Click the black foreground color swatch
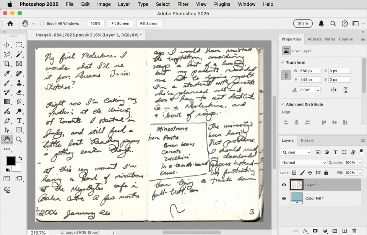The image size is (367, 235). pyautogui.click(x=11, y=161)
